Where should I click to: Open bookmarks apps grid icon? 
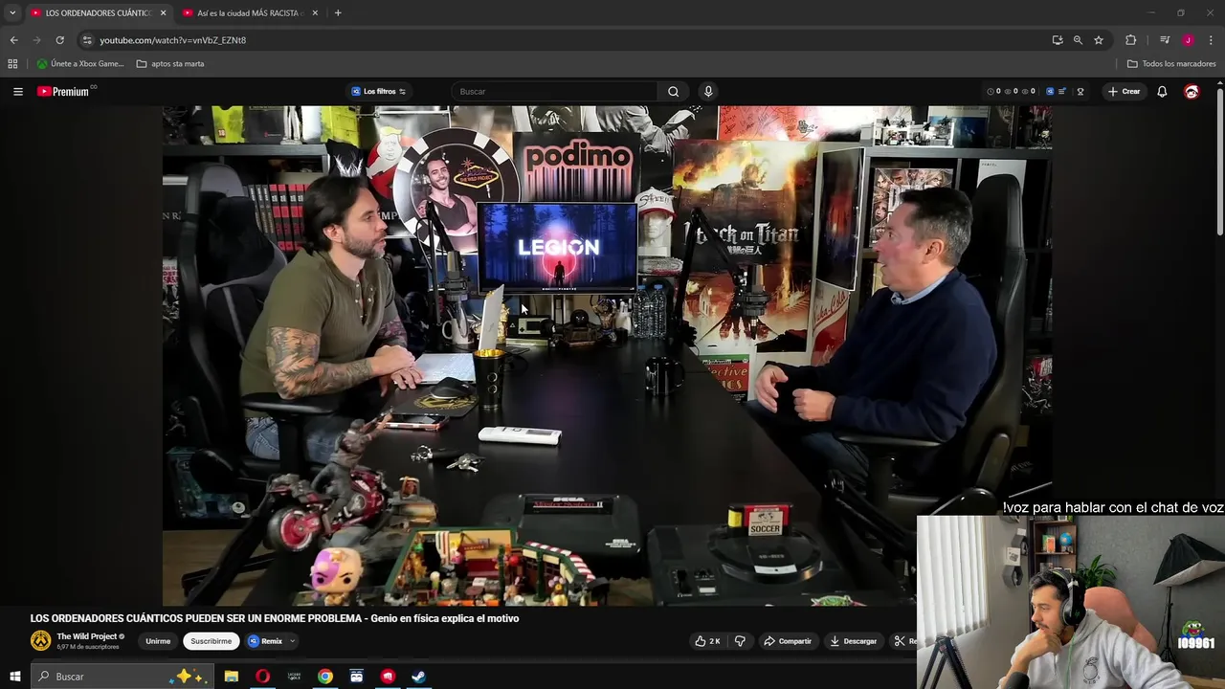coord(12,64)
